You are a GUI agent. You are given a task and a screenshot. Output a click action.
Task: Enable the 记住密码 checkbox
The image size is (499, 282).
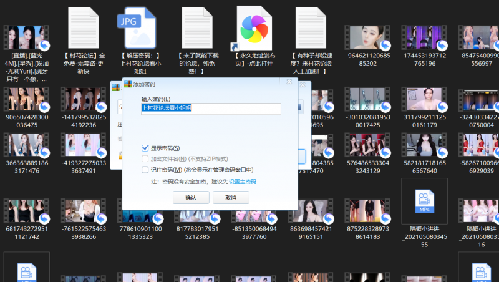pos(145,170)
